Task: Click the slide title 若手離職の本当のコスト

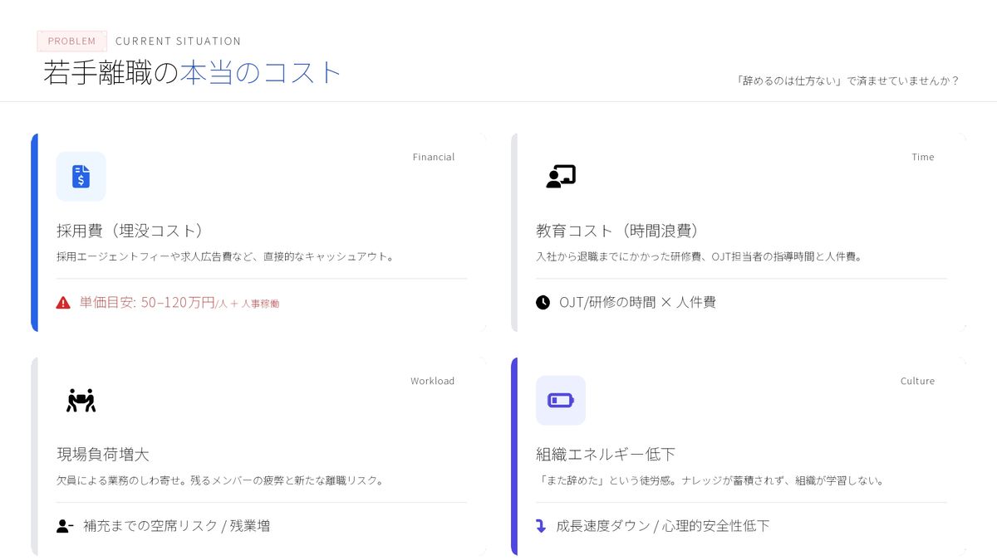Action: [x=192, y=73]
